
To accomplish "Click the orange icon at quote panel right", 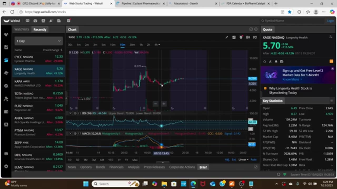I will (x=331, y=61).
